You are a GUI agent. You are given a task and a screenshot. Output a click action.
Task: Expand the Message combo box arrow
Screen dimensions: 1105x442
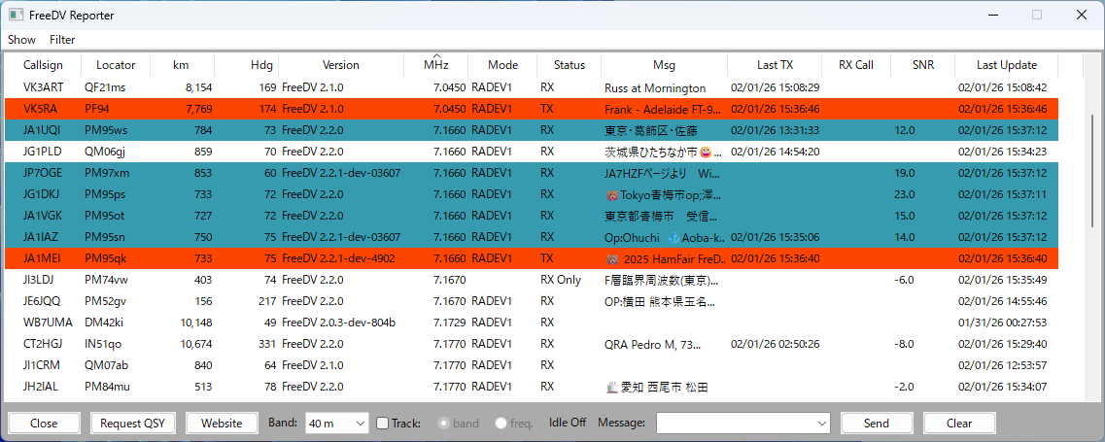821,423
